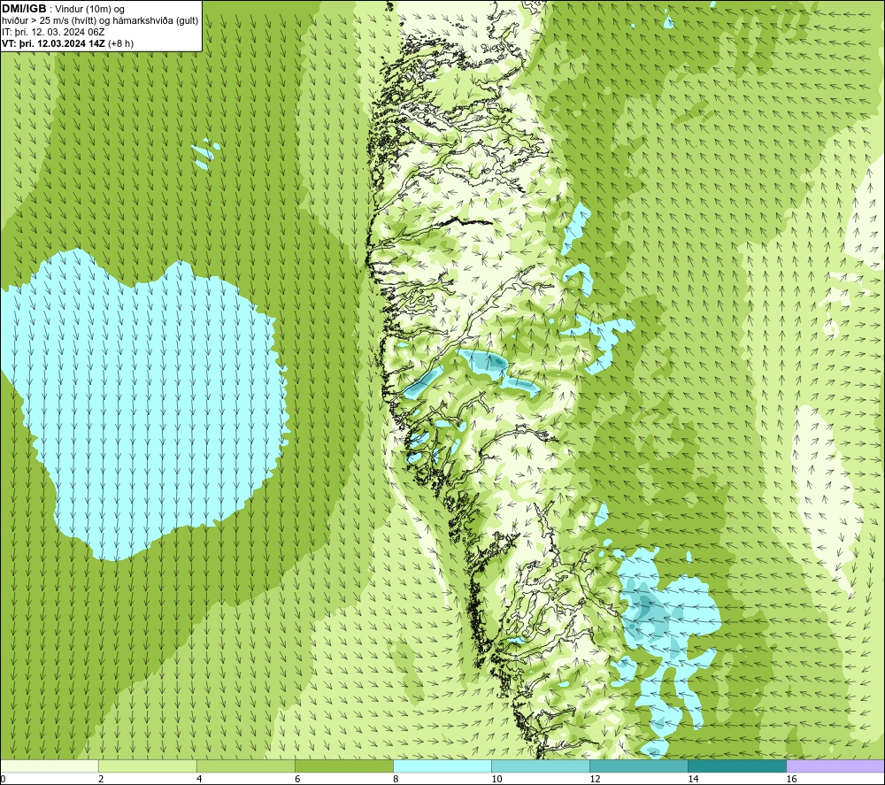The height and width of the screenshot is (785, 885).
Task: Click the pale cream 0–2 legend swatch
Action: pyautogui.click(x=49, y=766)
